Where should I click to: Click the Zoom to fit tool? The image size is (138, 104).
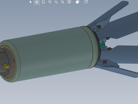(x=63, y=2)
